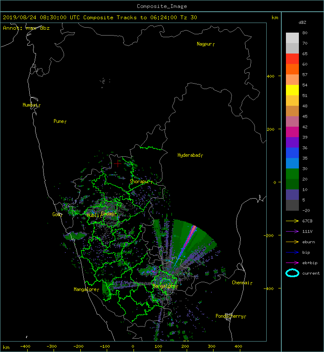Click the light gray 80 dBZ swatch
Screen dimensions: 324x352
point(292,38)
